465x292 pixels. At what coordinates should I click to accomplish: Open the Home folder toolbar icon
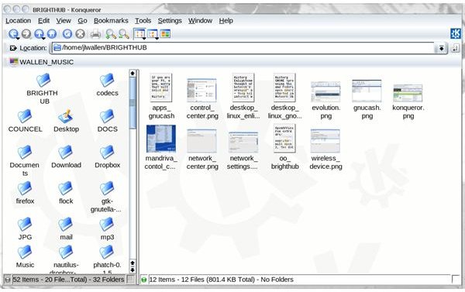pyautogui.click(x=52, y=34)
